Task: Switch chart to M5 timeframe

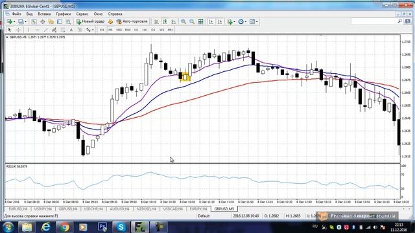Action: (110, 30)
